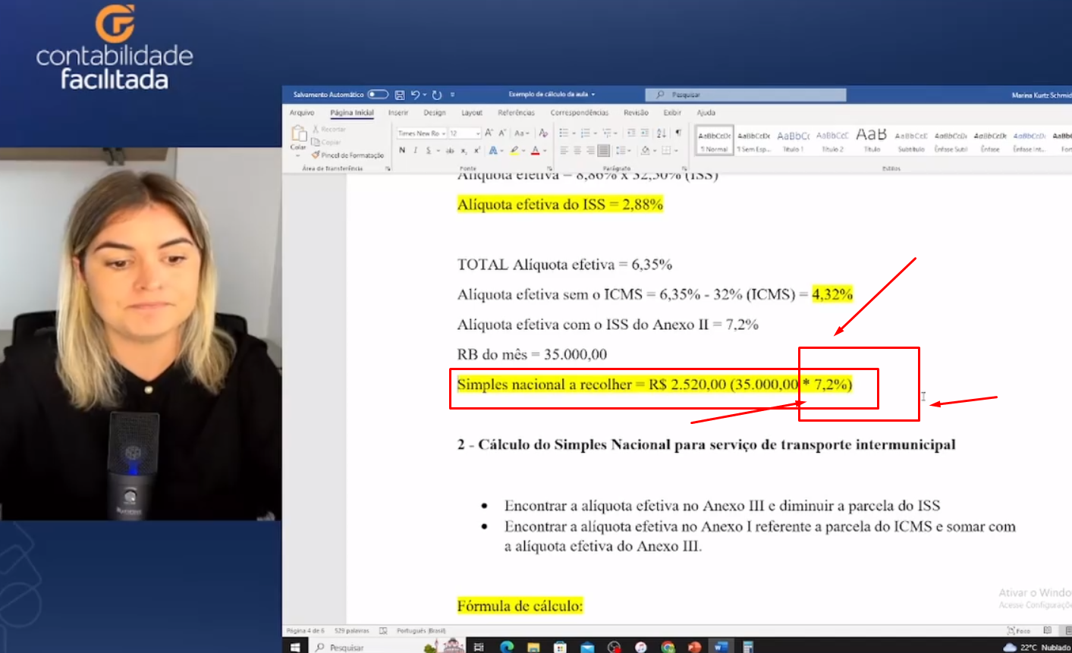Decrease font size with the smaller A icon

502,133
